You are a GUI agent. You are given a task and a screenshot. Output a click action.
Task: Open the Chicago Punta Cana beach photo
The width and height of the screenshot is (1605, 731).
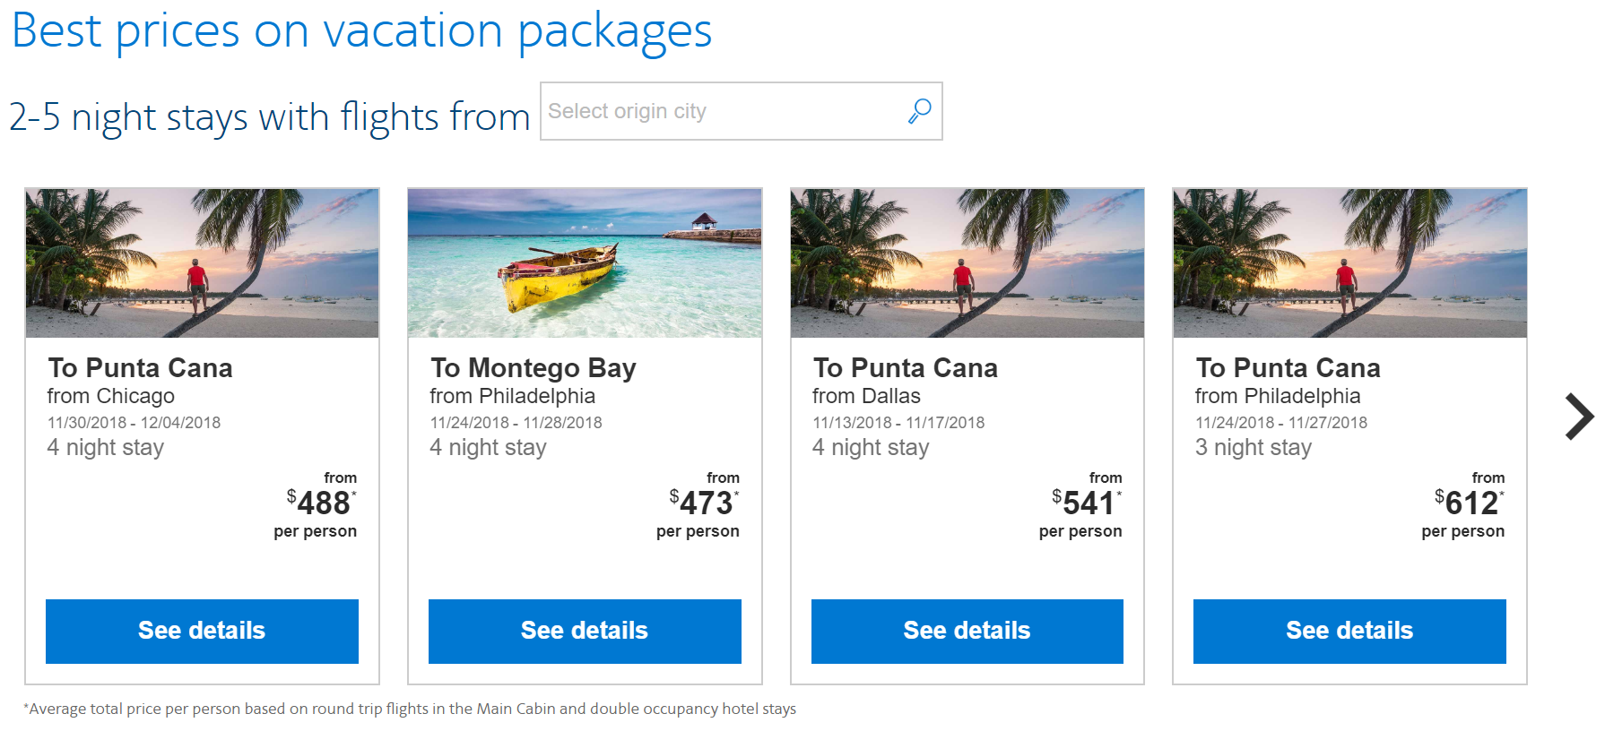tap(202, 262)
